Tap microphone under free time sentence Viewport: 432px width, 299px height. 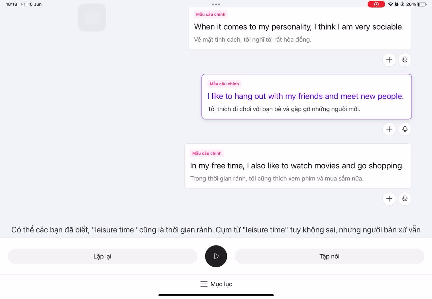405,199
